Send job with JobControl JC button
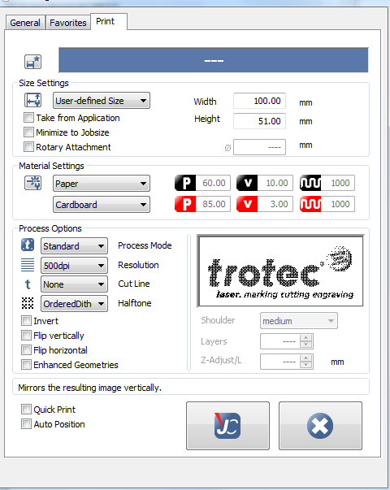This screenshot has height=490, width=390. [227, 426]
